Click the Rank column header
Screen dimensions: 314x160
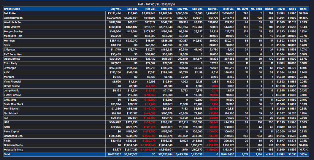pos(303,9)
